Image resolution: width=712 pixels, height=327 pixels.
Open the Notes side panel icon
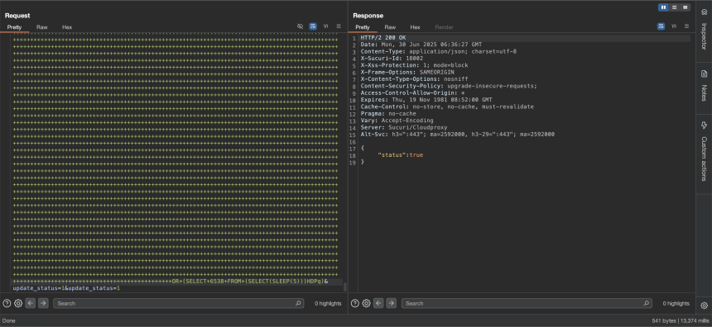[705, 73]
